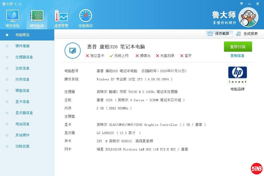
Task: Click the LG LGD022C display value
Action: tap(119, 133)
